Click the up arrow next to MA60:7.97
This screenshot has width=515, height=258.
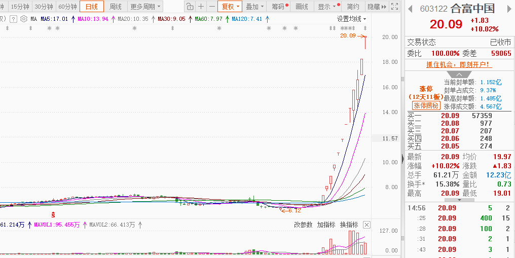(227, 19)
